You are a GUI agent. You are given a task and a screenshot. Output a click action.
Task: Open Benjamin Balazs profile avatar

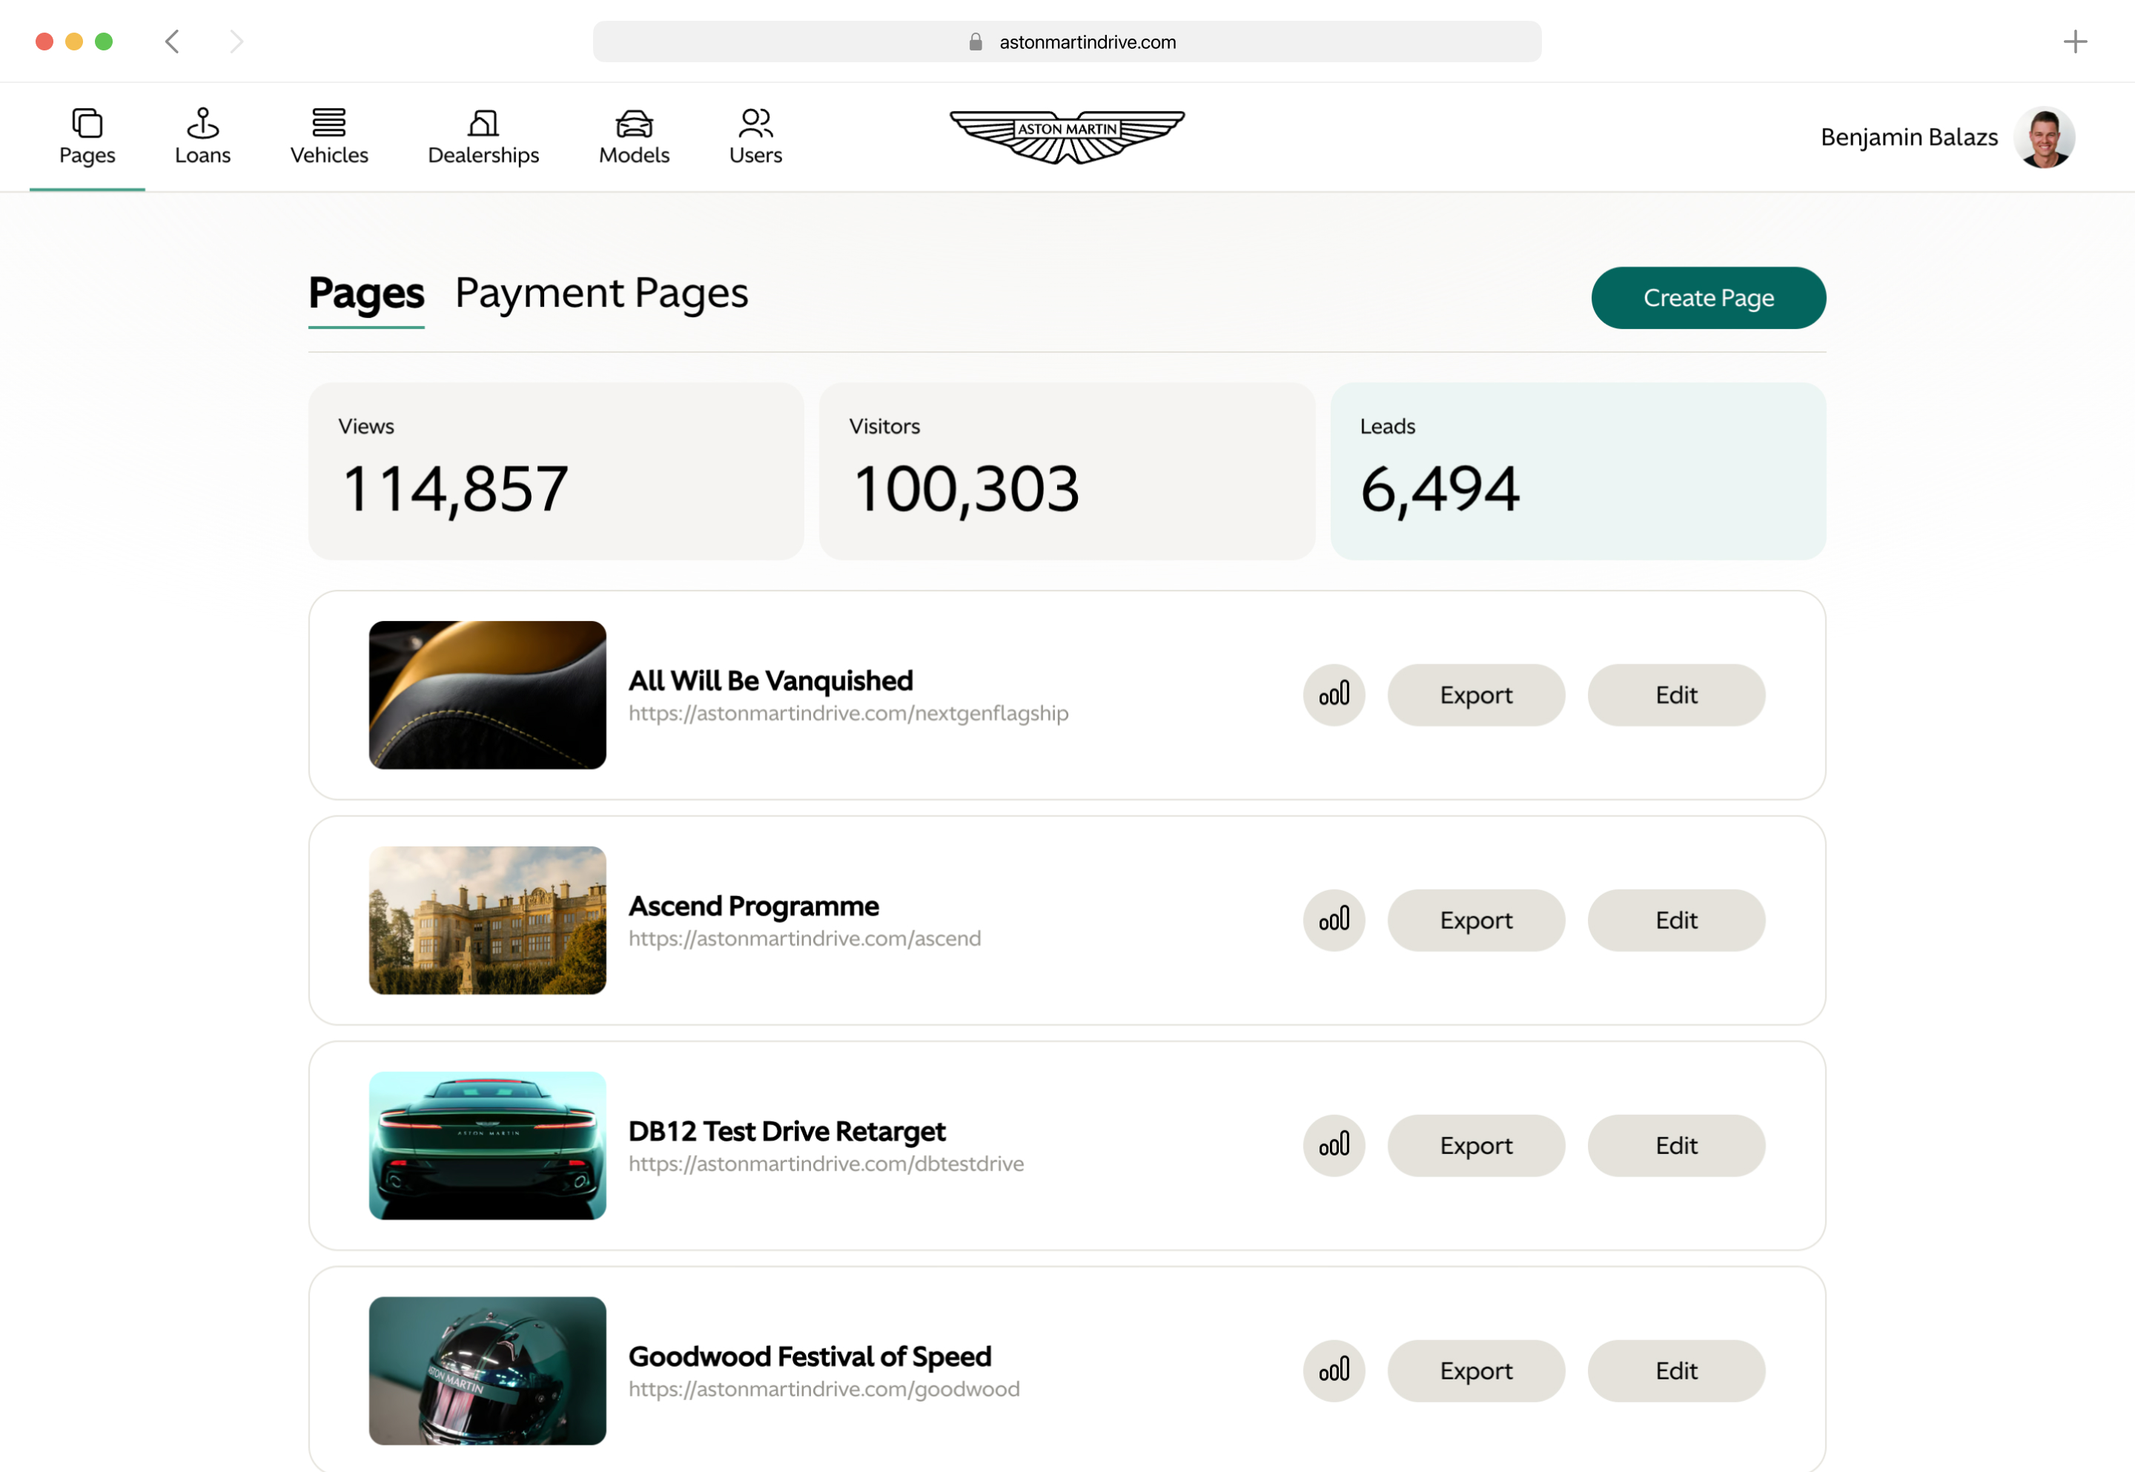[2043, 137]
